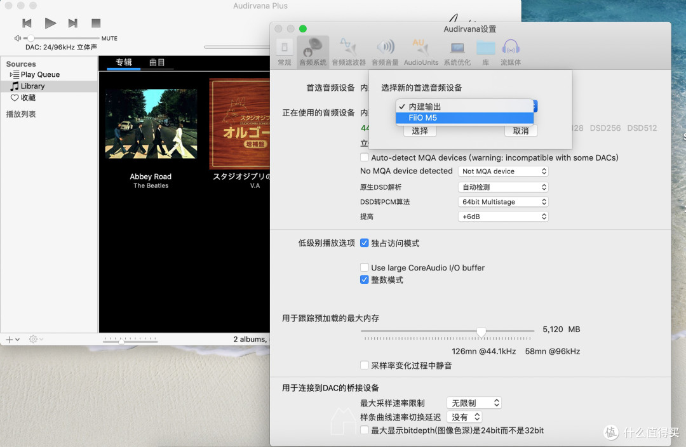Click the DSD512 label
Image resolution: width=686 pixels, height=447 pixels.
642,128
